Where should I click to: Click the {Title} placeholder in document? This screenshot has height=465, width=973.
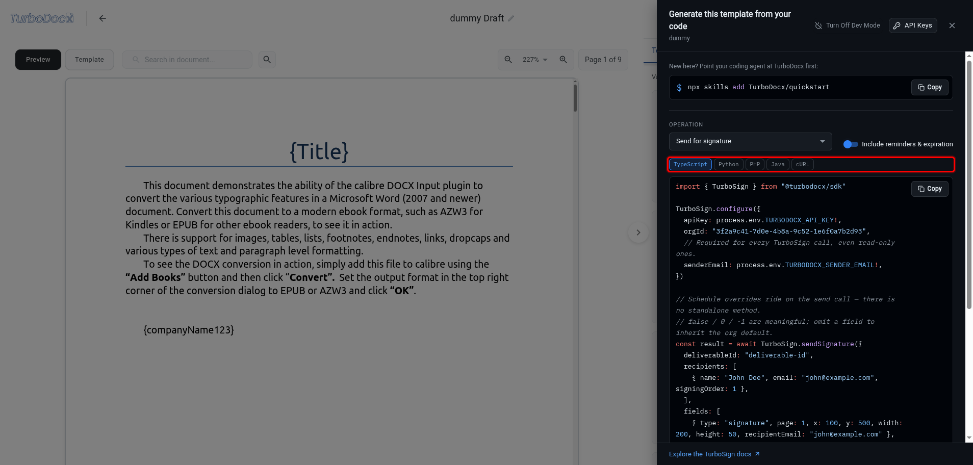pos(319,151)
